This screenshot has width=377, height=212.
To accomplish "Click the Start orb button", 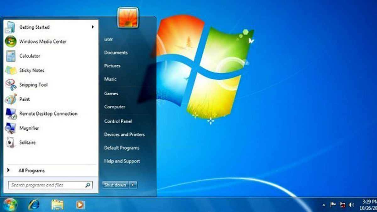I will click(x=11, y=205).
